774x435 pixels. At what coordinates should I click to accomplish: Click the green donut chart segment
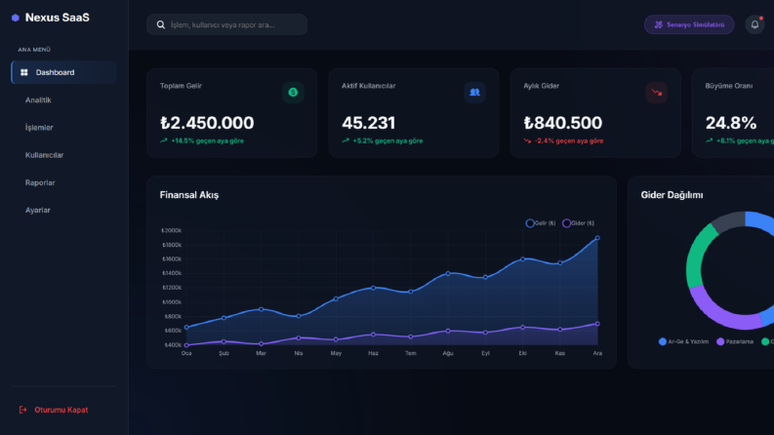[x=698, y=257]
